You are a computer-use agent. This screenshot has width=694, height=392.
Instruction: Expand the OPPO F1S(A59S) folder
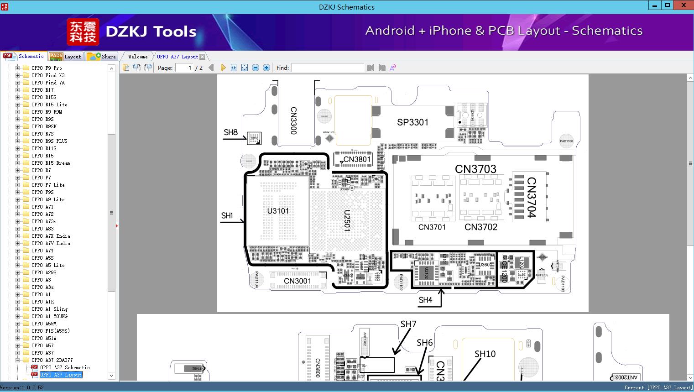[17, 331]
